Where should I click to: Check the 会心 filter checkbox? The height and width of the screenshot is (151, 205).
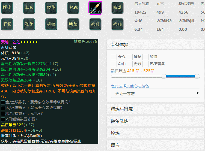click(114, 57)
